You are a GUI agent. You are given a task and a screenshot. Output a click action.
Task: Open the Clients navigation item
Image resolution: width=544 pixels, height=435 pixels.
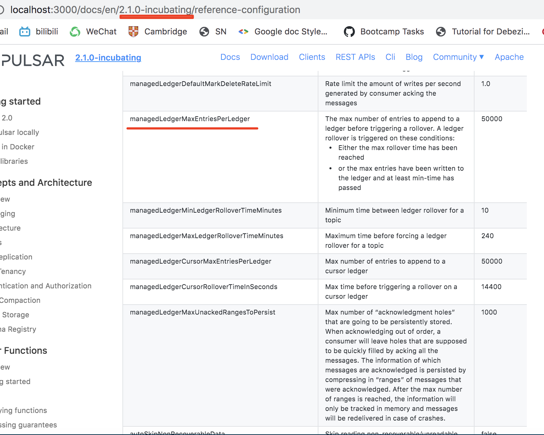coord(312,57)
